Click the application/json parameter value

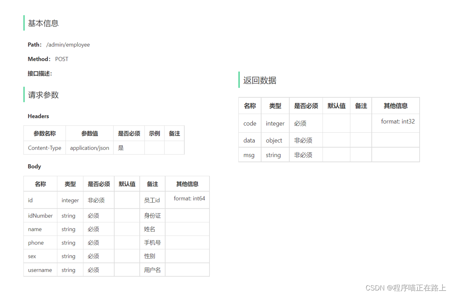89,148
